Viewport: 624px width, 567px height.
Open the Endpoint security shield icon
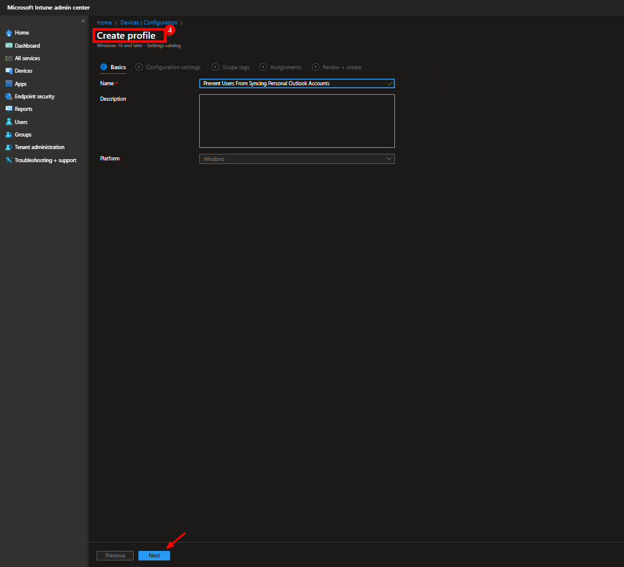pos(9,97)
